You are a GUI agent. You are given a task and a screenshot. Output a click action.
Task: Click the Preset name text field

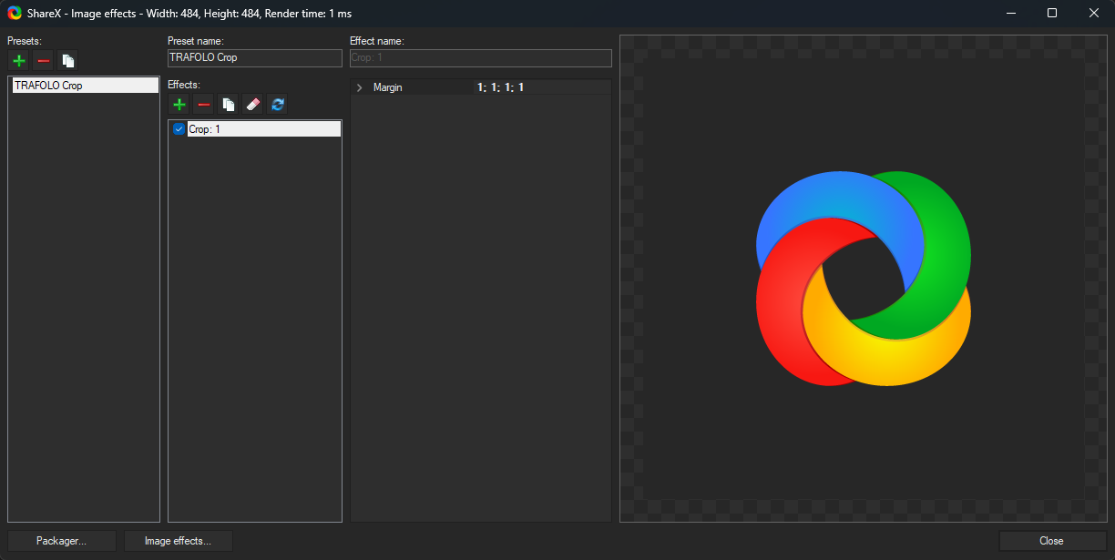[x=254, y=57]
